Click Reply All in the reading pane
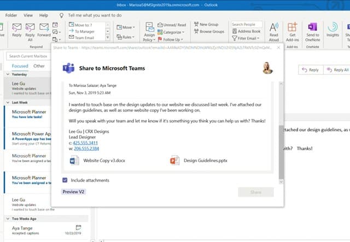 pos(337,70)
